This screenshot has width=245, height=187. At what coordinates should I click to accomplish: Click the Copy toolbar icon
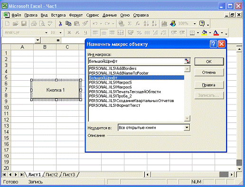tap(68, 24)
